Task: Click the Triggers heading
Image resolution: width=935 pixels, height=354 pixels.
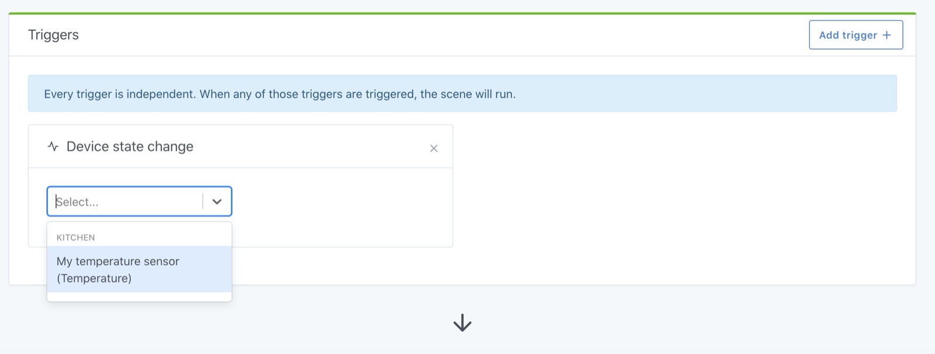Action: [x=53, y=34]
